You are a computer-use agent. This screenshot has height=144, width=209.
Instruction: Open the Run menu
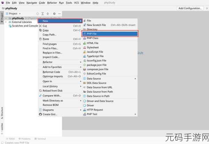tap(61, 3)
